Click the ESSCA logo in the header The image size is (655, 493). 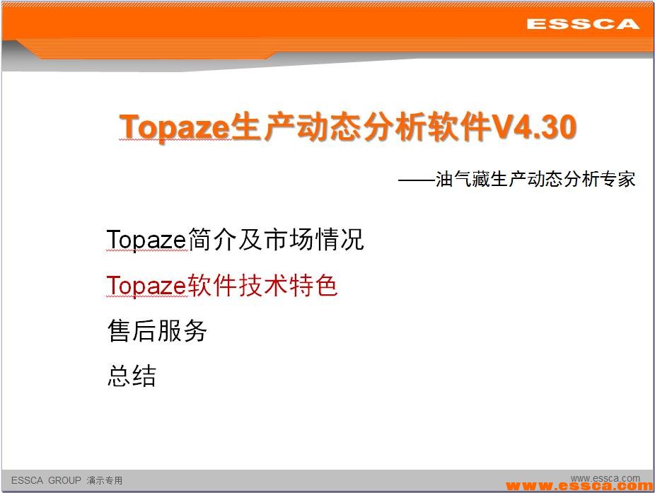click(582, 24)
